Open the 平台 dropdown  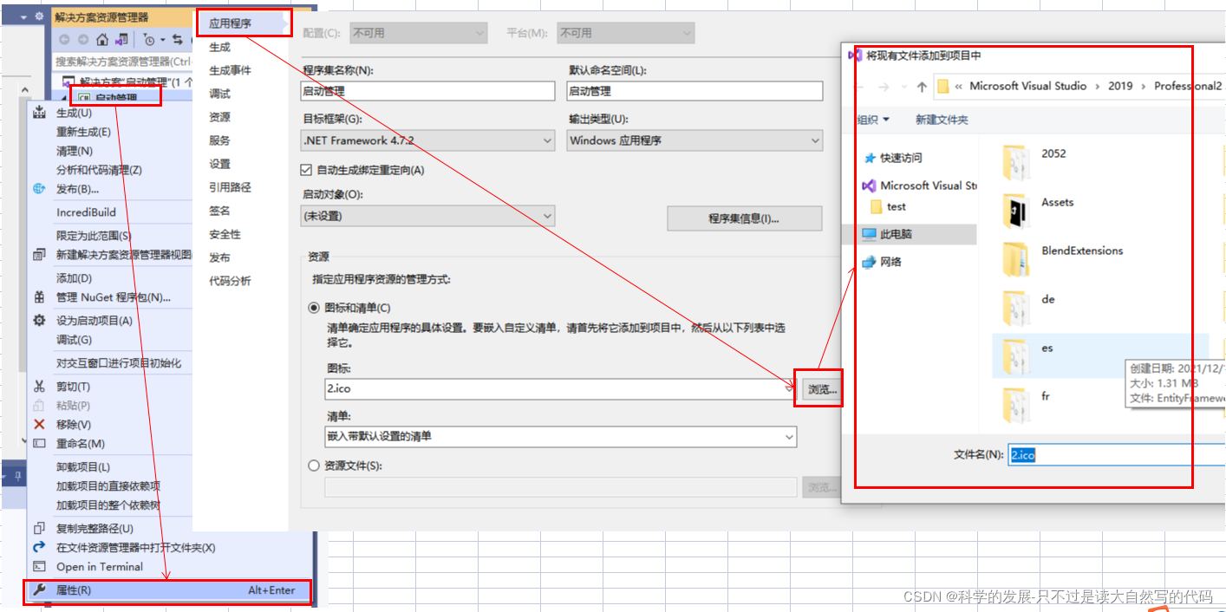tap(626, 33)
